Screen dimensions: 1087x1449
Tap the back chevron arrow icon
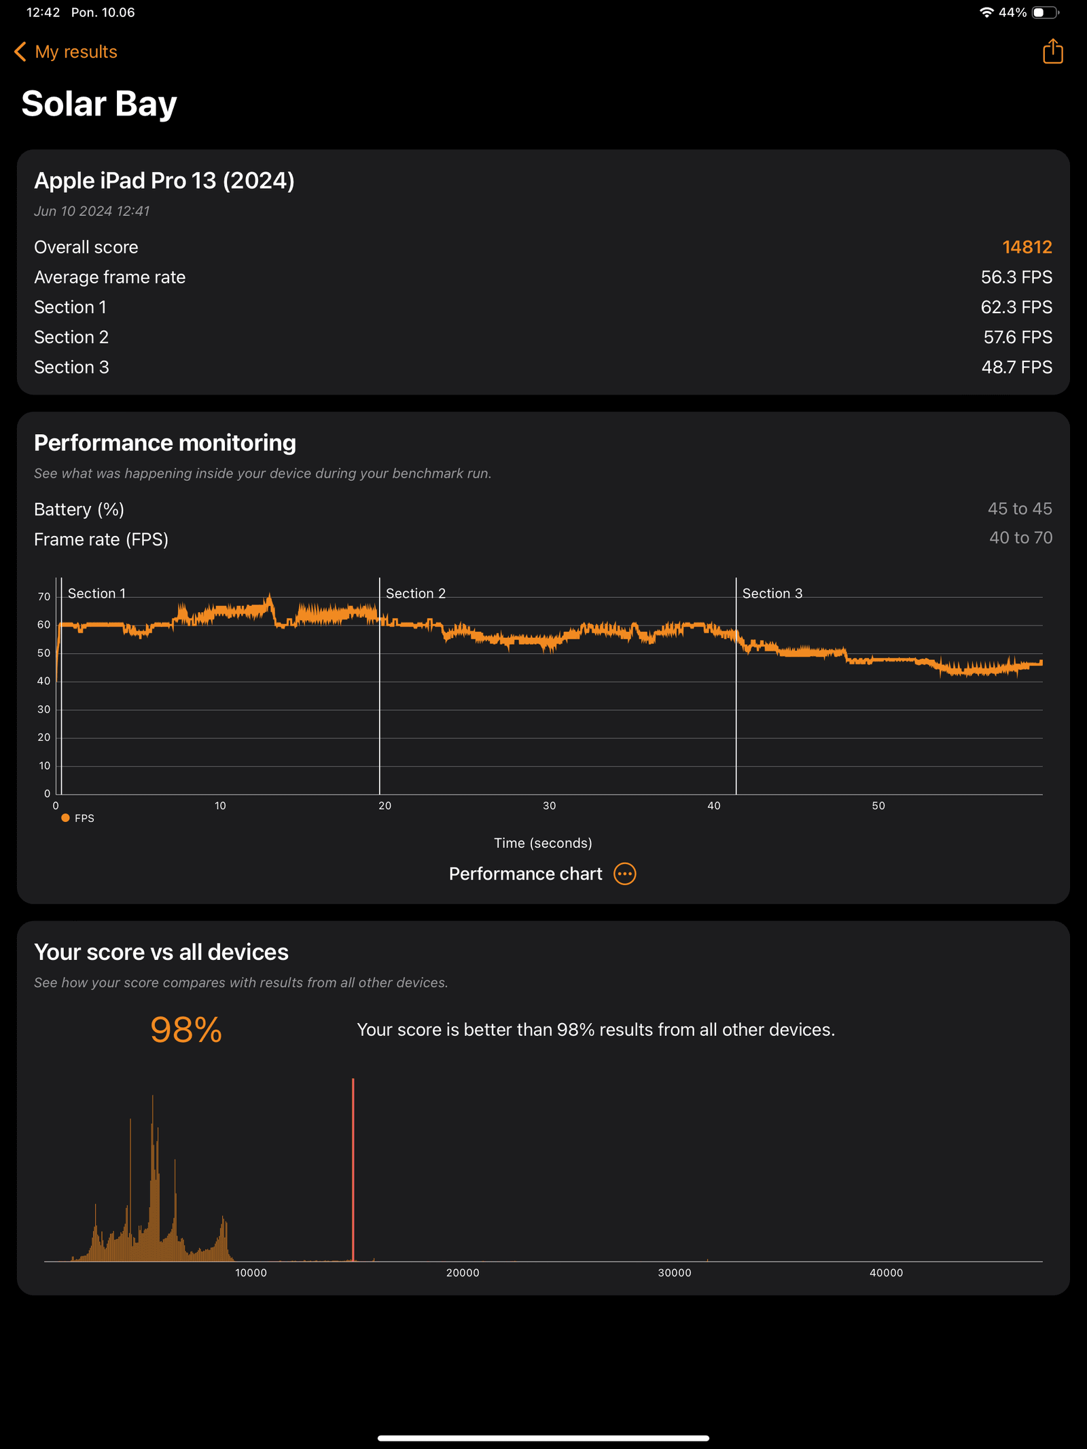tap(20, 52)
